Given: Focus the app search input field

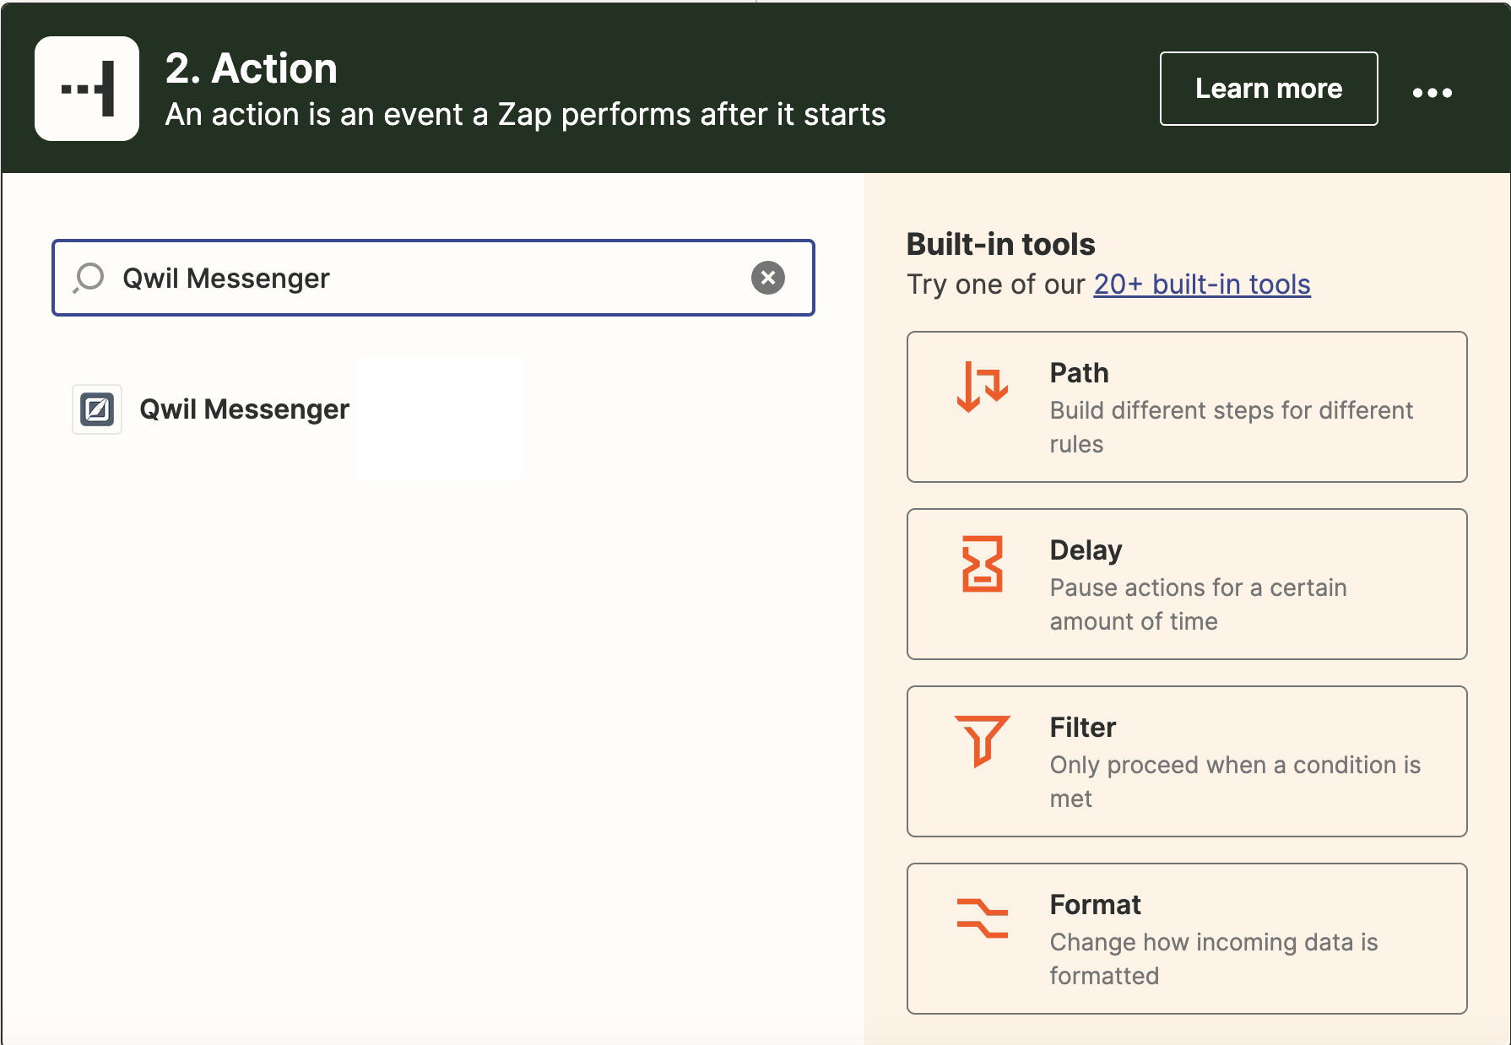Looking at the screenshot, I should [x=433, y=278].
